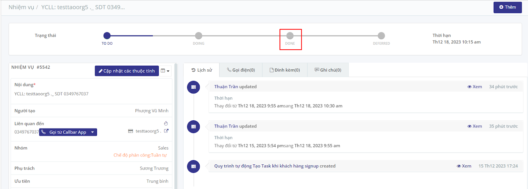
Task: Switch to Gọi điện(0) tab
Action: pyautogui.click(x=241, y=70)
